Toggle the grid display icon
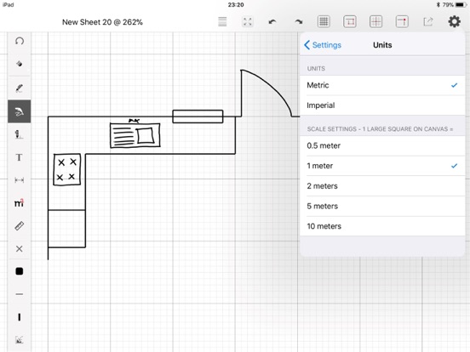Image resolution: width=470 pixels, height=352 pixels. pos(324,21)
